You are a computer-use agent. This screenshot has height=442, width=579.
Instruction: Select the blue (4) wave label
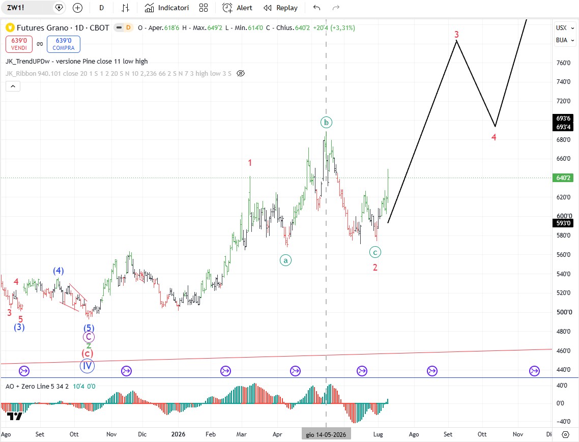click(x=59, y=271)
